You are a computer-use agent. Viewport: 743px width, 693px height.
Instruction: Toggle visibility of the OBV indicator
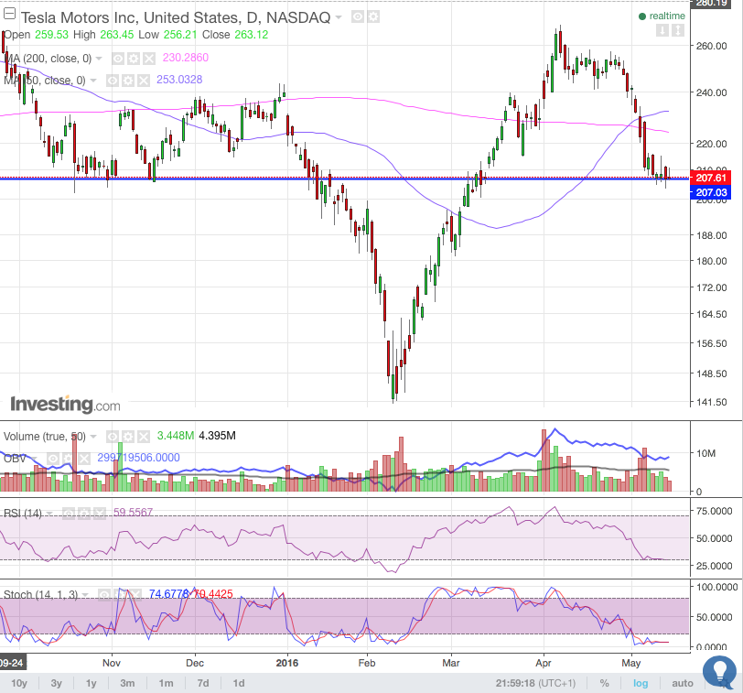[x=52, y=459]
